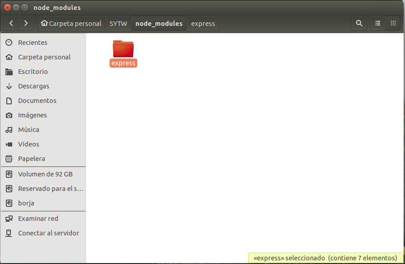Viewport: 405px width, 264px height.
Task: Go to Carpeta personal from the path bar
Action: [71, 23]
